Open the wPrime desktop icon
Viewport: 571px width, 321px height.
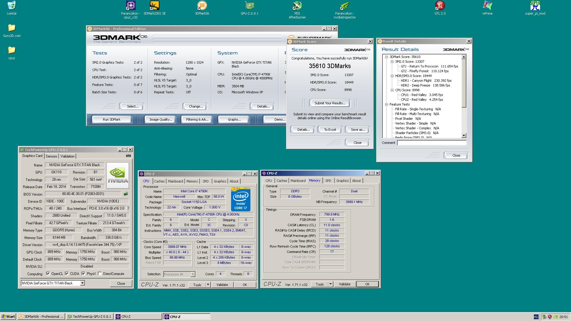click(x=487, y=5)
